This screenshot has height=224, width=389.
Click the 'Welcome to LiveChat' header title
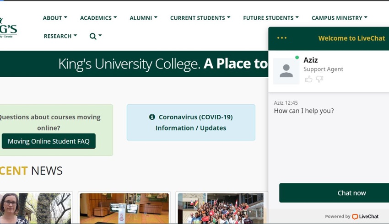(351, 38)
